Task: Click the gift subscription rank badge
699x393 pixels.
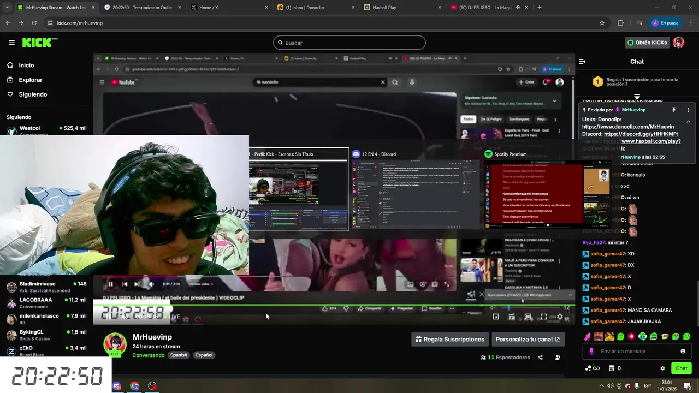Action: tap(597, 82)
